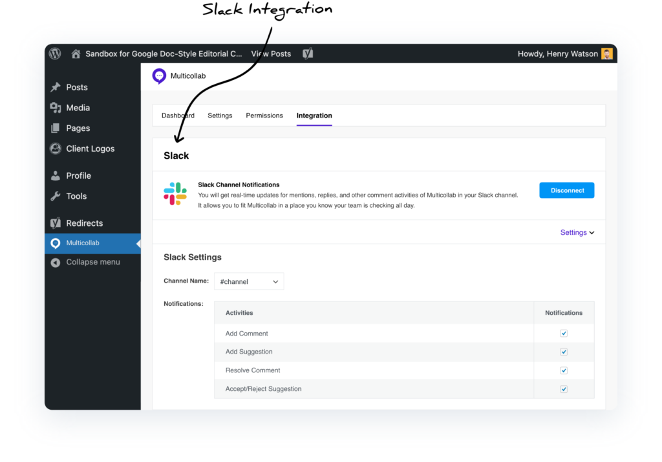Open Redirects menu item

pos(85,223)
